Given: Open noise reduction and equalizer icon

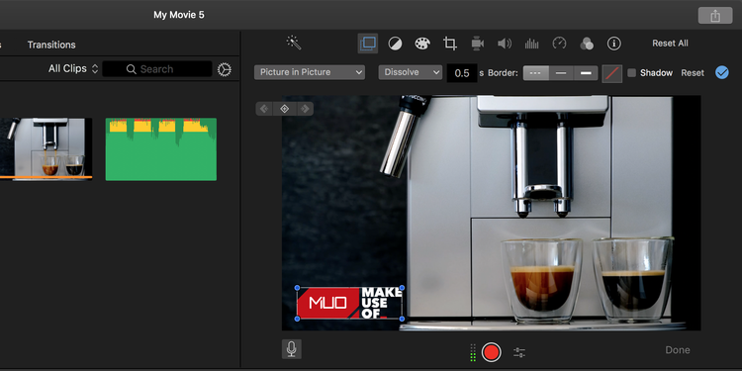Looking at the screenshot, I should click(x=532, y=44).
